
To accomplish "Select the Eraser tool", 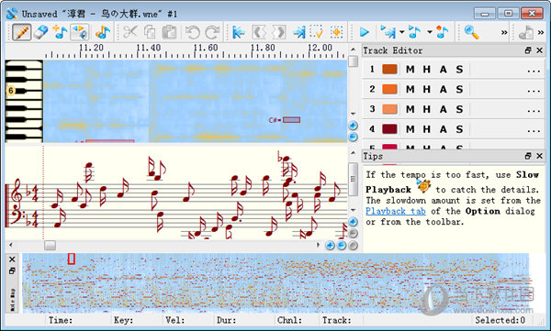I will pyautogui.click(x=40, y=32).
